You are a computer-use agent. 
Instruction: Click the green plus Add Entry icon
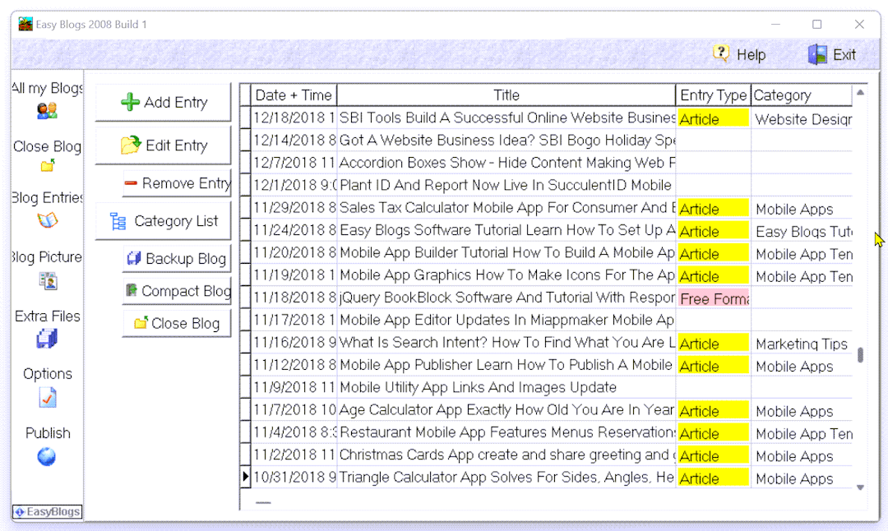(130, 102)
